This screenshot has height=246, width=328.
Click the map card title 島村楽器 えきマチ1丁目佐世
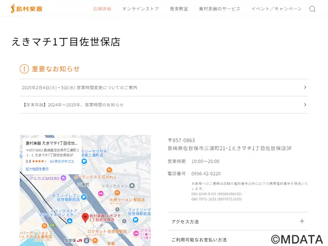tap(52, 143)
